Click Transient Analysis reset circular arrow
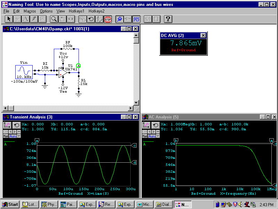The width and height of the screenshot is (278, 209). 16,125
